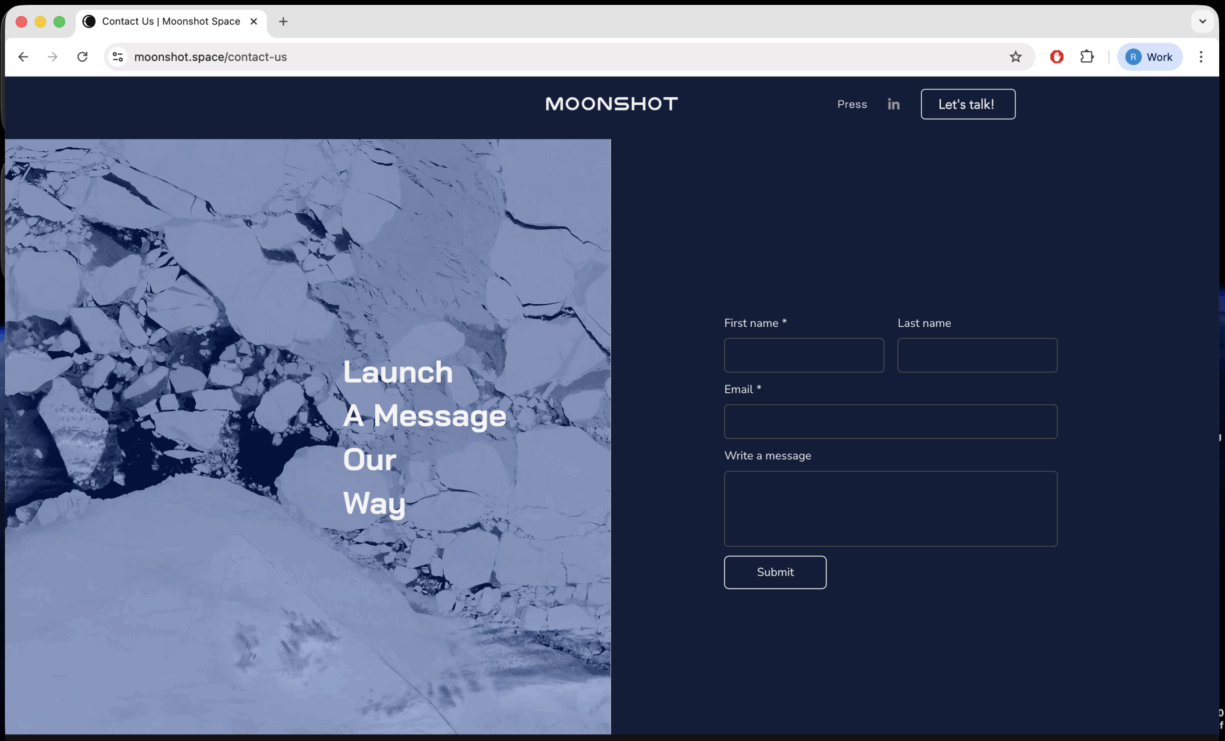
Task: Open the red ad blocker extension
Action: pyautogui.click(x=1057, y=57)
